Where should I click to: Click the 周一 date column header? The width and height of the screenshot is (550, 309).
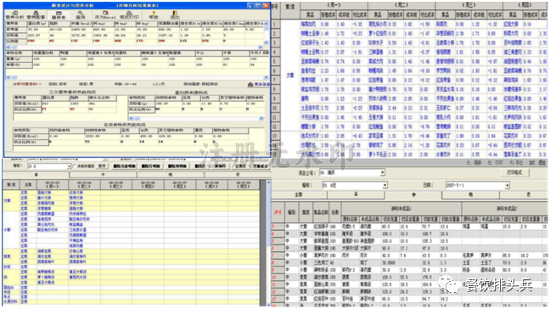tap(53, 184)
